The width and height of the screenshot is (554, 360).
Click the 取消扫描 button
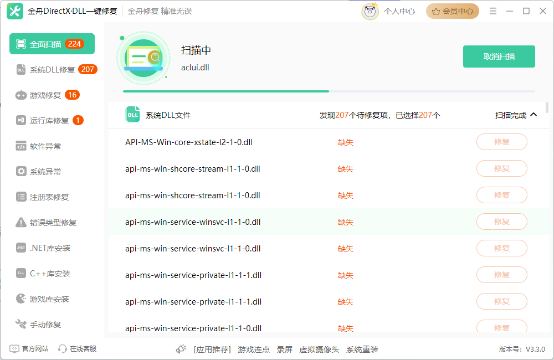[499, 56]
